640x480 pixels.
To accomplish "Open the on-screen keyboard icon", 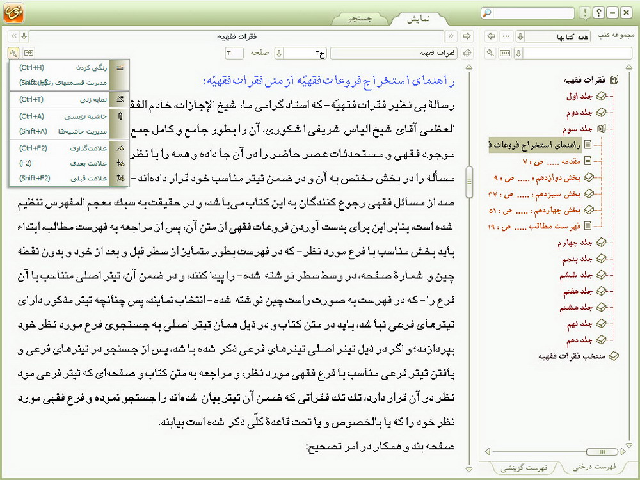I will 505,53.
